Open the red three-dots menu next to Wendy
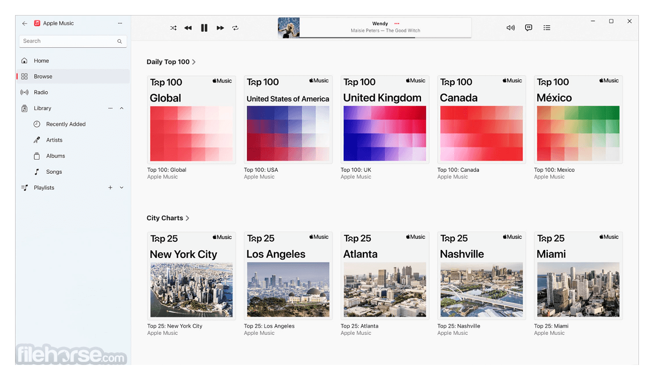Image resolution: width=654 pixels, height=380 pixels. (397, 24)
